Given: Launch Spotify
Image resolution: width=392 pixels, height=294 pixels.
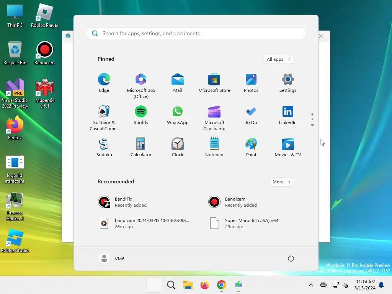Looking at the screenshot, I should point(141,115).
